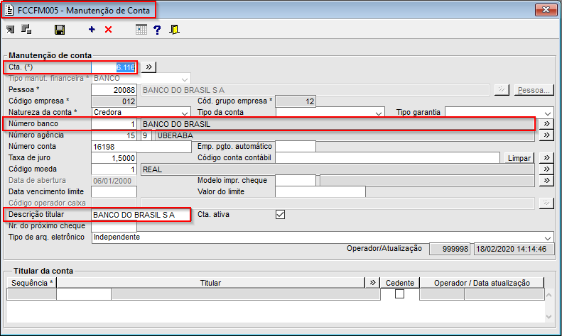Click the Número banco input field

click(114, 123)
